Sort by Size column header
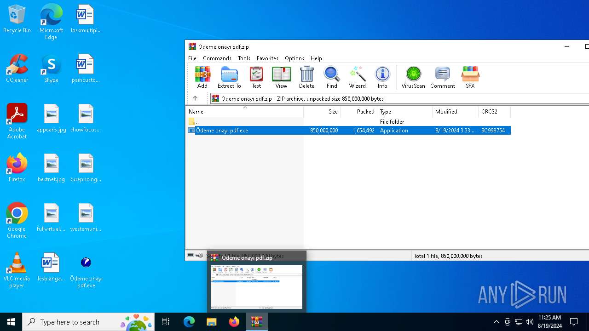The image size is (589, 331). [x=322, y=112]
